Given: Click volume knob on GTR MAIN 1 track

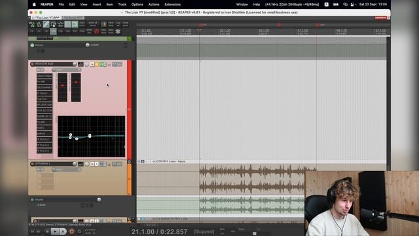Looking at the screenshot, I should pos(75,164).
